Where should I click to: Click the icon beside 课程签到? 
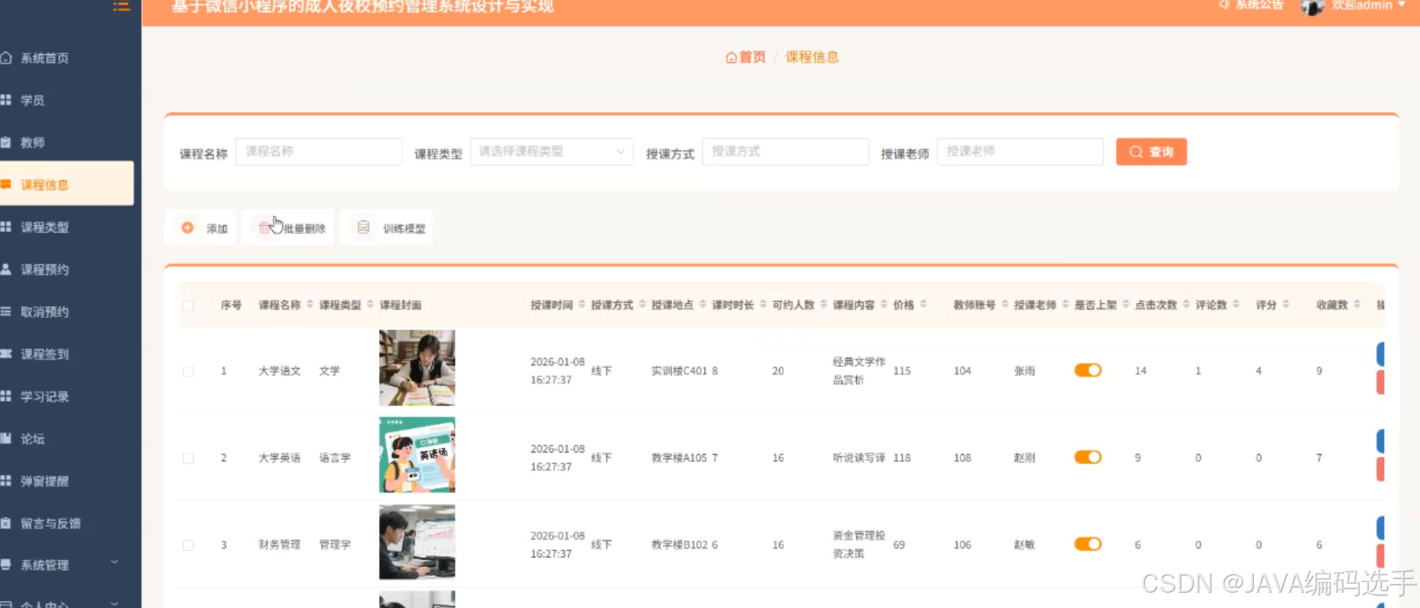pos(6,354)
